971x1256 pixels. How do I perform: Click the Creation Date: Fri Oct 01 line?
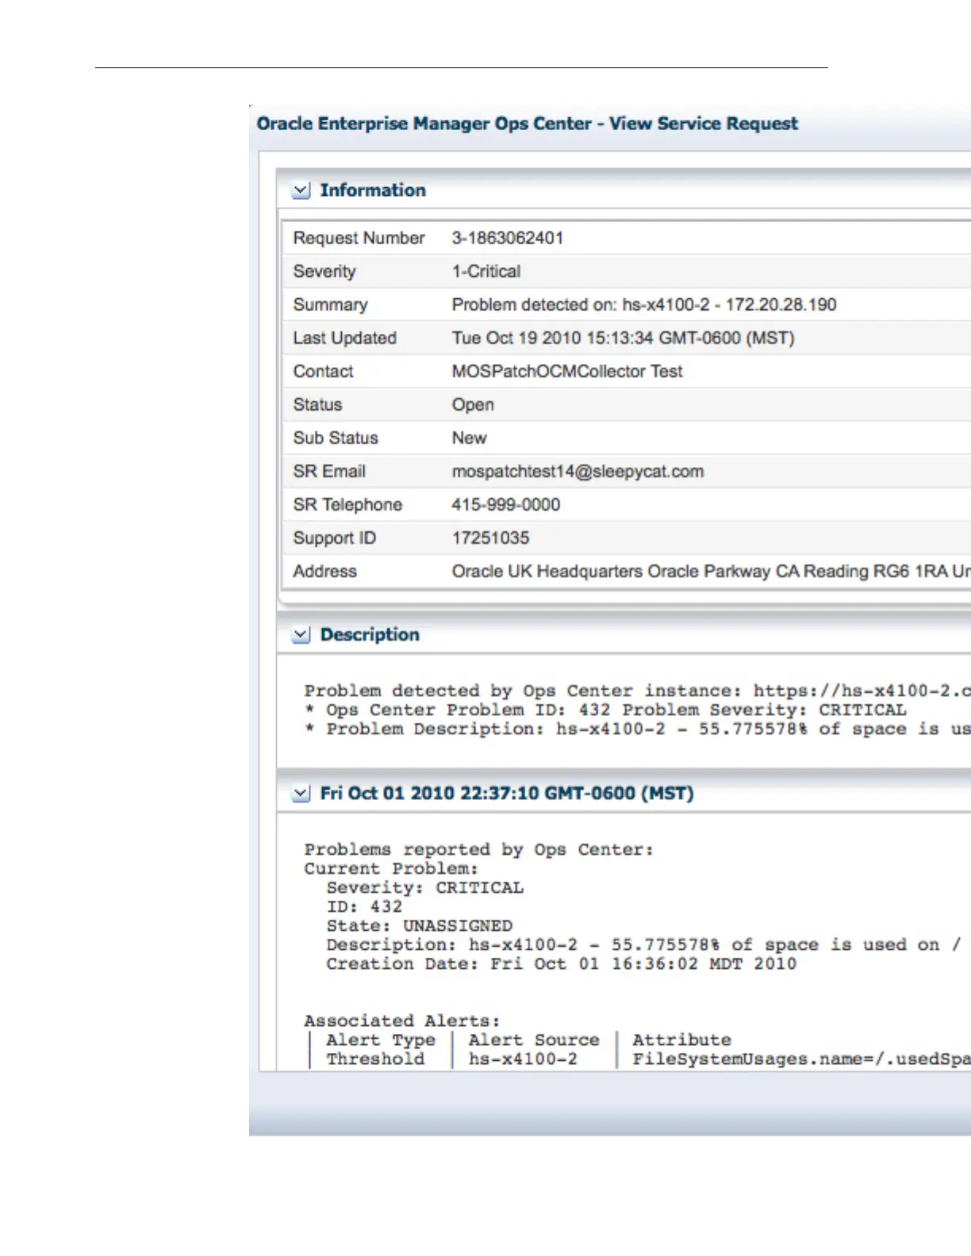coord(562,963)
